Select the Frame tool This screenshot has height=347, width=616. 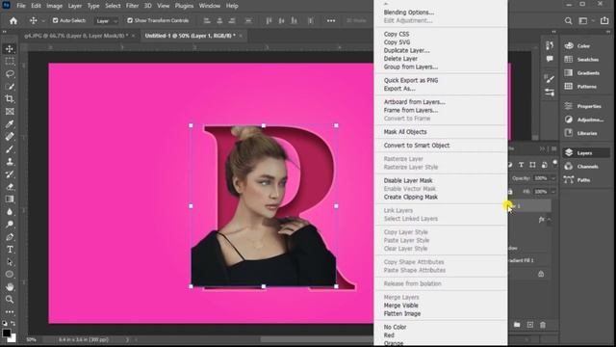coord(10,112)
